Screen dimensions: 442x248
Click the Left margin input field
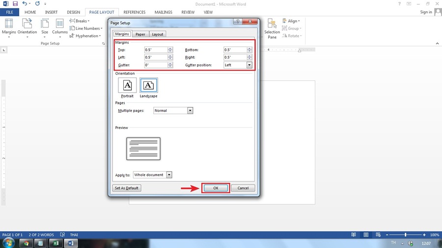156,57
